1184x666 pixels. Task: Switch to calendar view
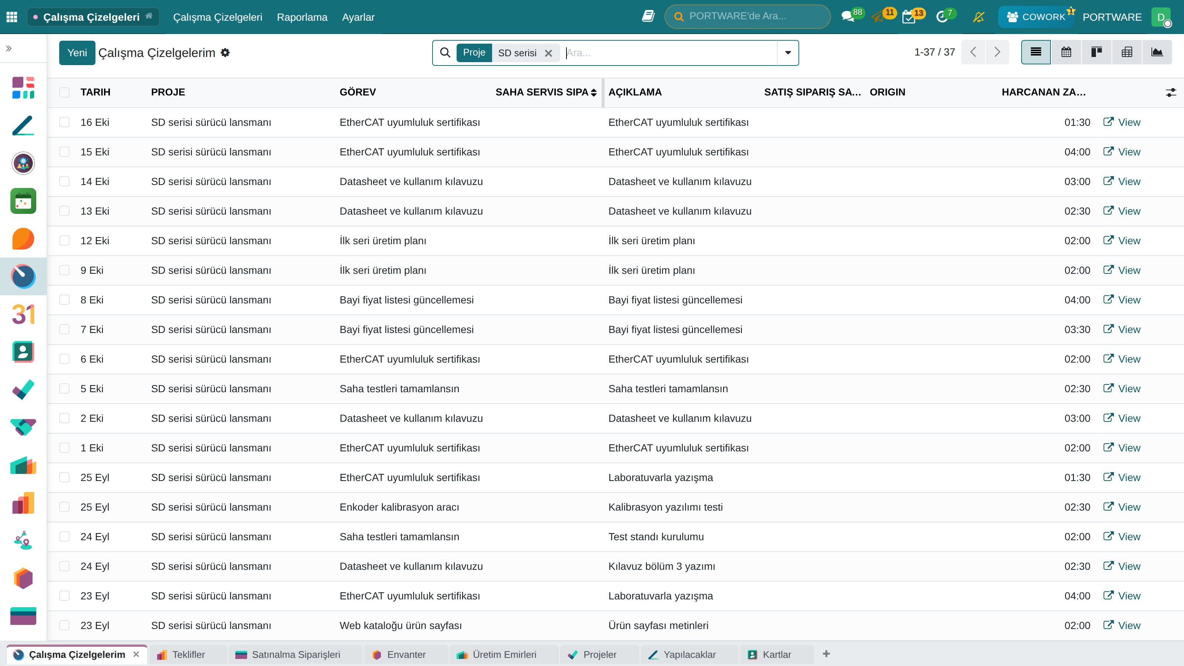click(1066, 52)
